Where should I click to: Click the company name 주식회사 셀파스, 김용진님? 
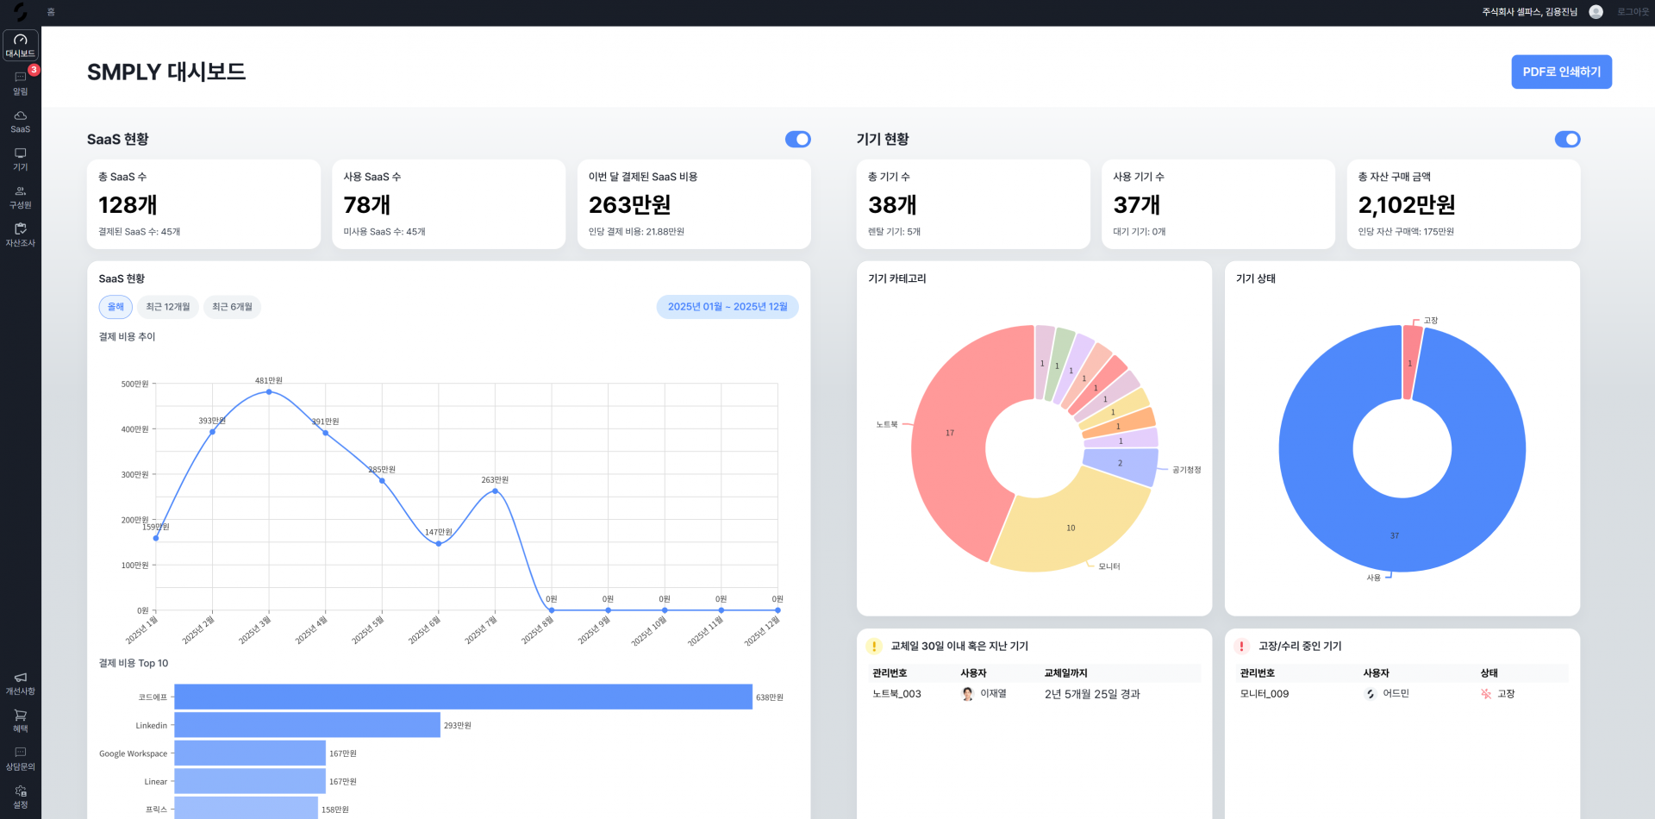[x=1529, y=12]
